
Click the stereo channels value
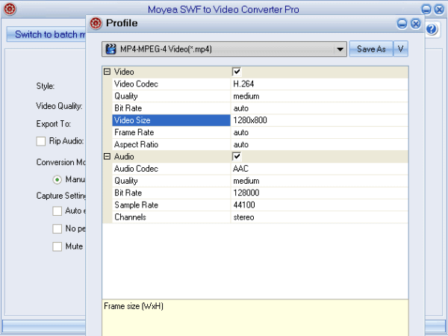point(243,217)
